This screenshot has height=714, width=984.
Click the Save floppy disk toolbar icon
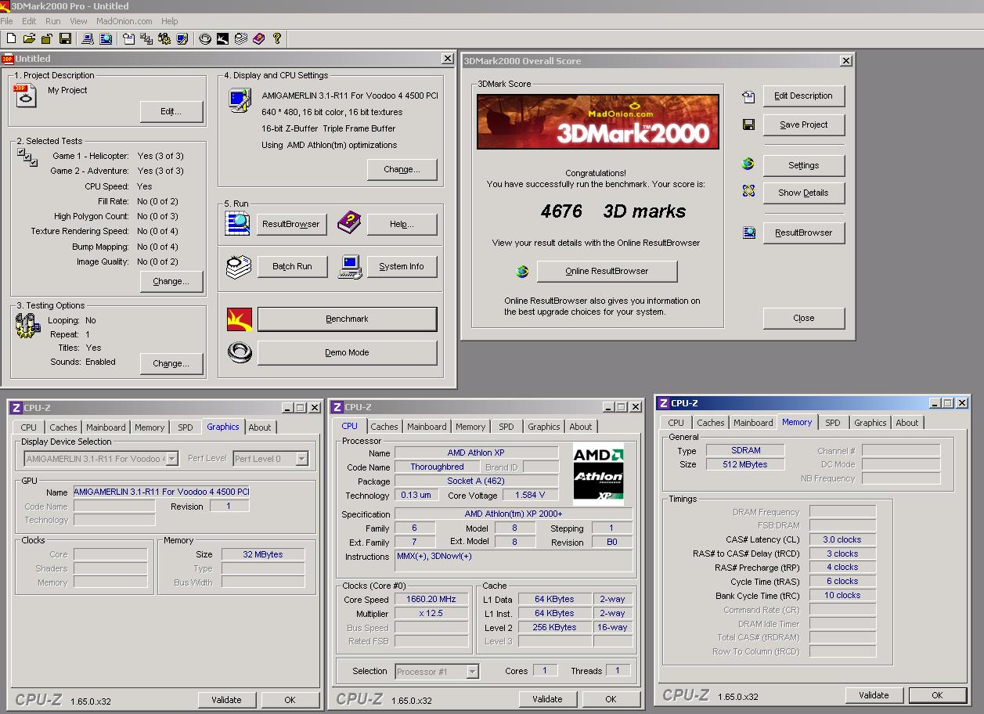[x=65, y=38]
